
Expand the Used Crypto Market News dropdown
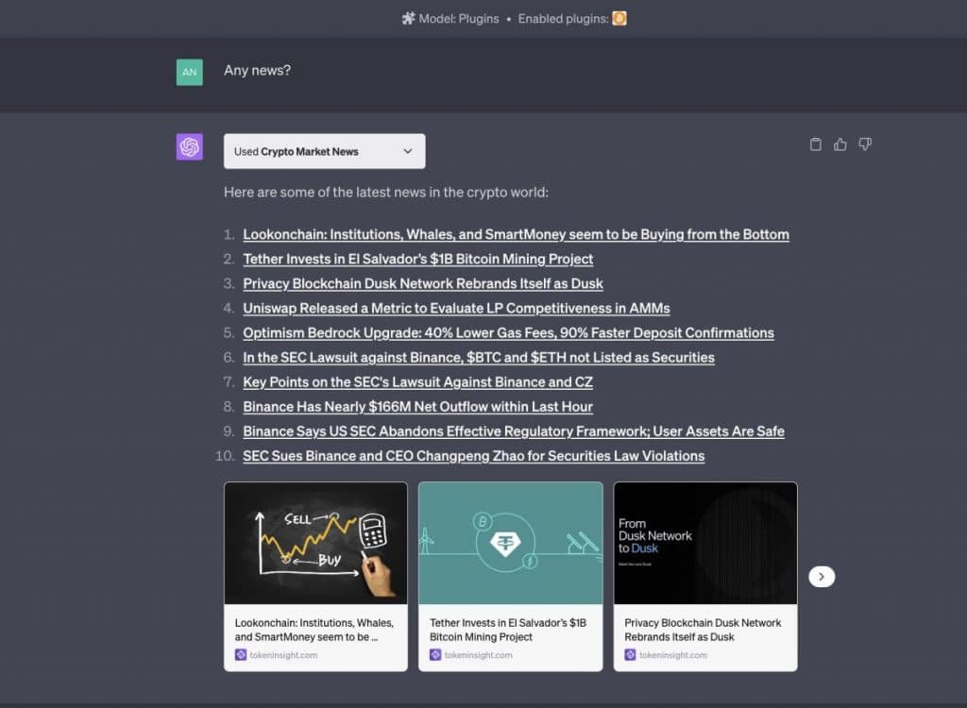pos(325,151)
